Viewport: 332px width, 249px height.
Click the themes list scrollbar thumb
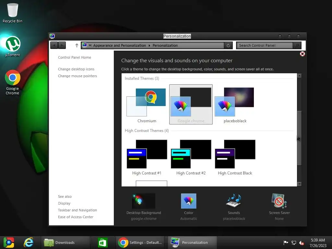point(299,138)
